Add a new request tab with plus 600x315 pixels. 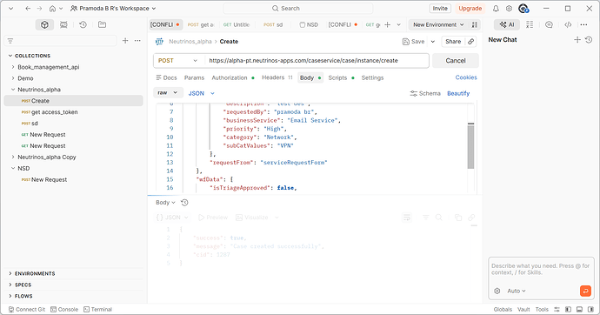coord(387,25)
